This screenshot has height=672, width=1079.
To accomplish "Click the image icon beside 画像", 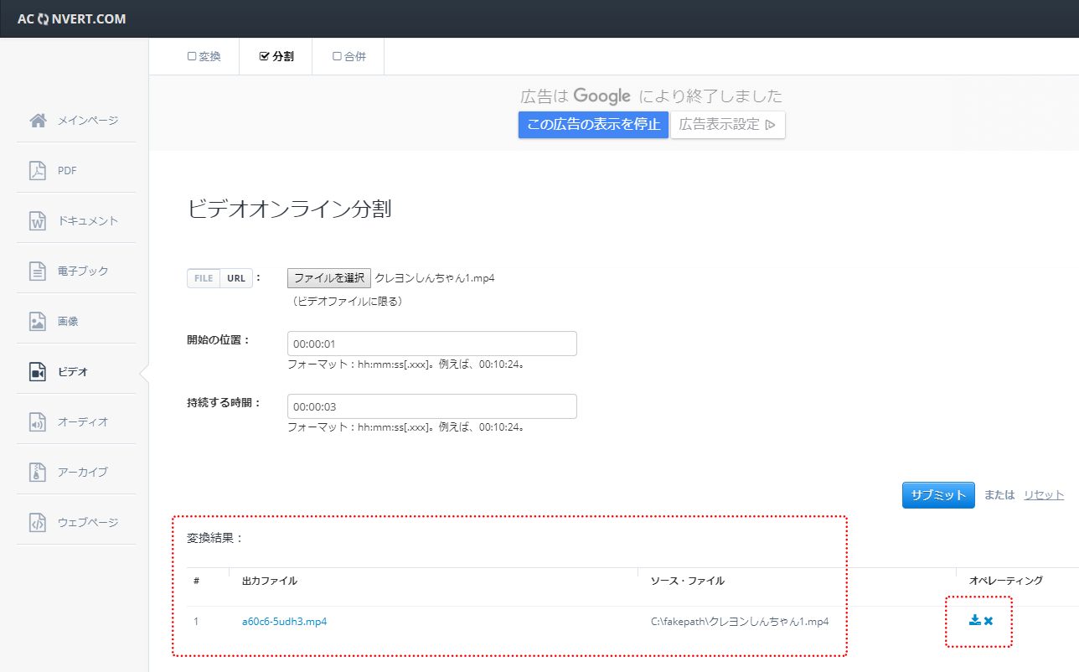I will coord(38,321).
